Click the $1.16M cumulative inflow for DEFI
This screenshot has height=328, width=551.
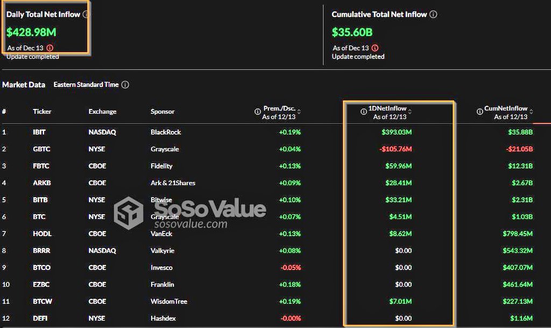tap(521, 318)
